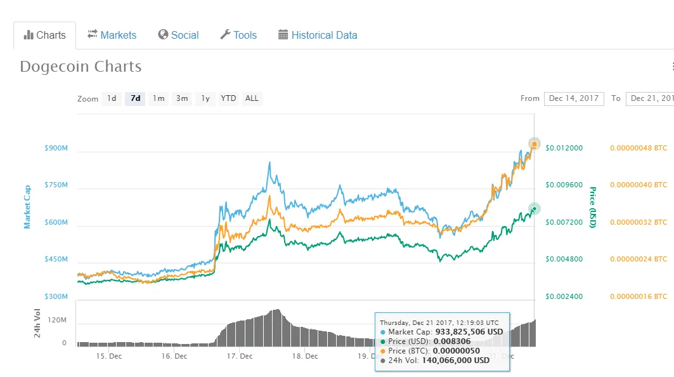Open the Historical Data tab
This screenshot has height=377, width=674.
tap(318, 36)
